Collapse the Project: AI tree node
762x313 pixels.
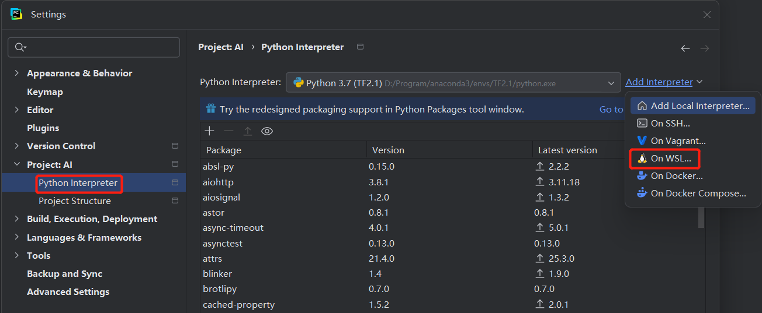(16, 165)
